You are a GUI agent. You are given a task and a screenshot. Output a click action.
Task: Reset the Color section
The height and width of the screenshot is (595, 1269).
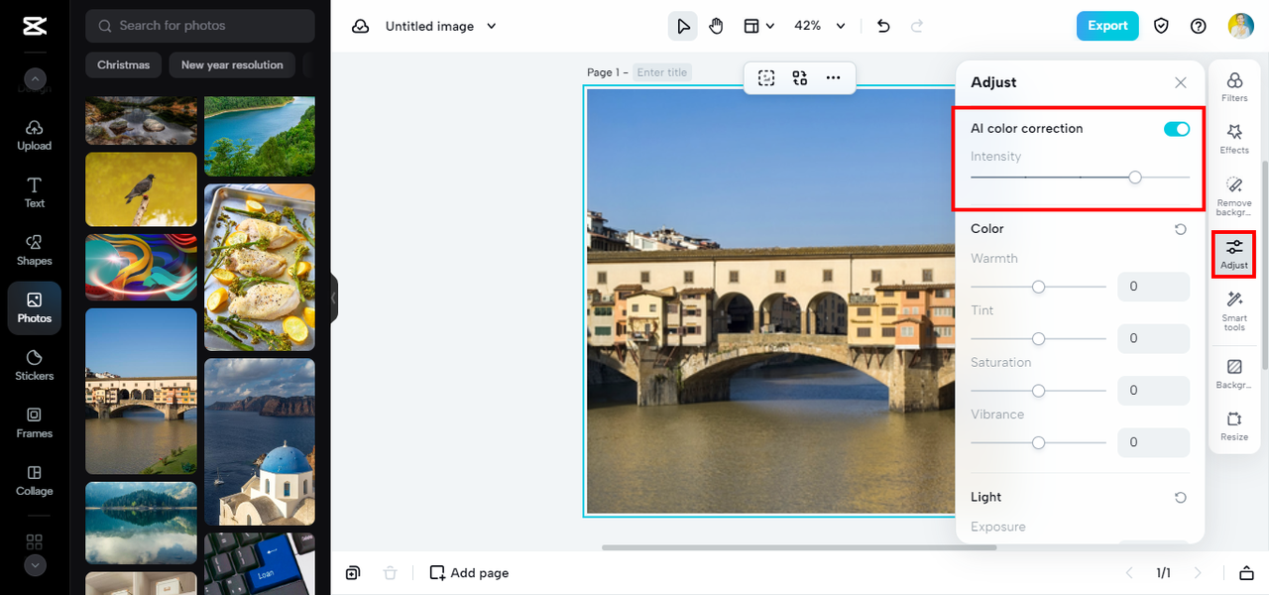(x=1180, y=229)
